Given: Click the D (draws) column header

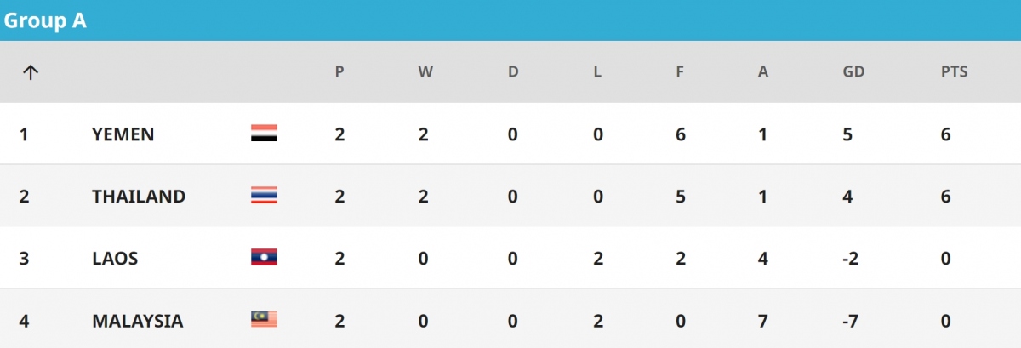Looking at the screenshot, I should (513, 72).
